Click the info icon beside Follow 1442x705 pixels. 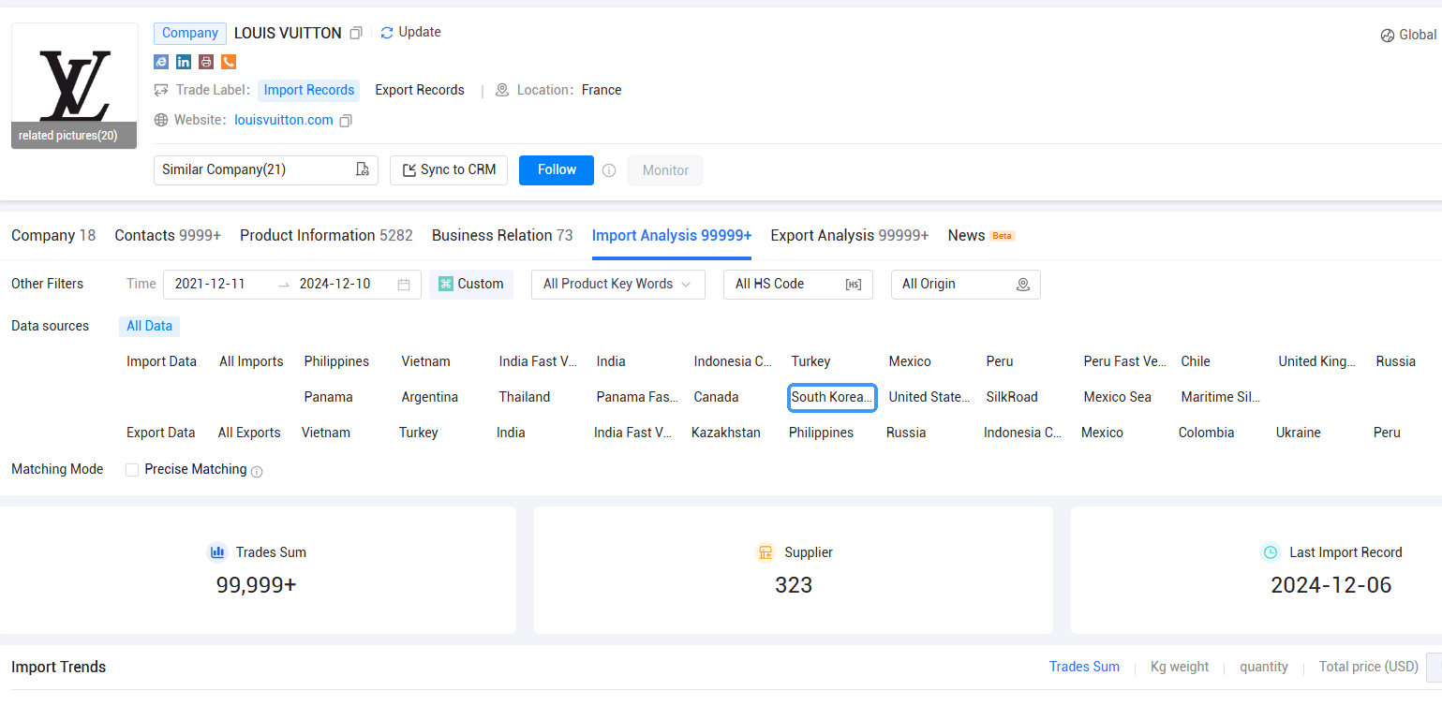(609, 170)
